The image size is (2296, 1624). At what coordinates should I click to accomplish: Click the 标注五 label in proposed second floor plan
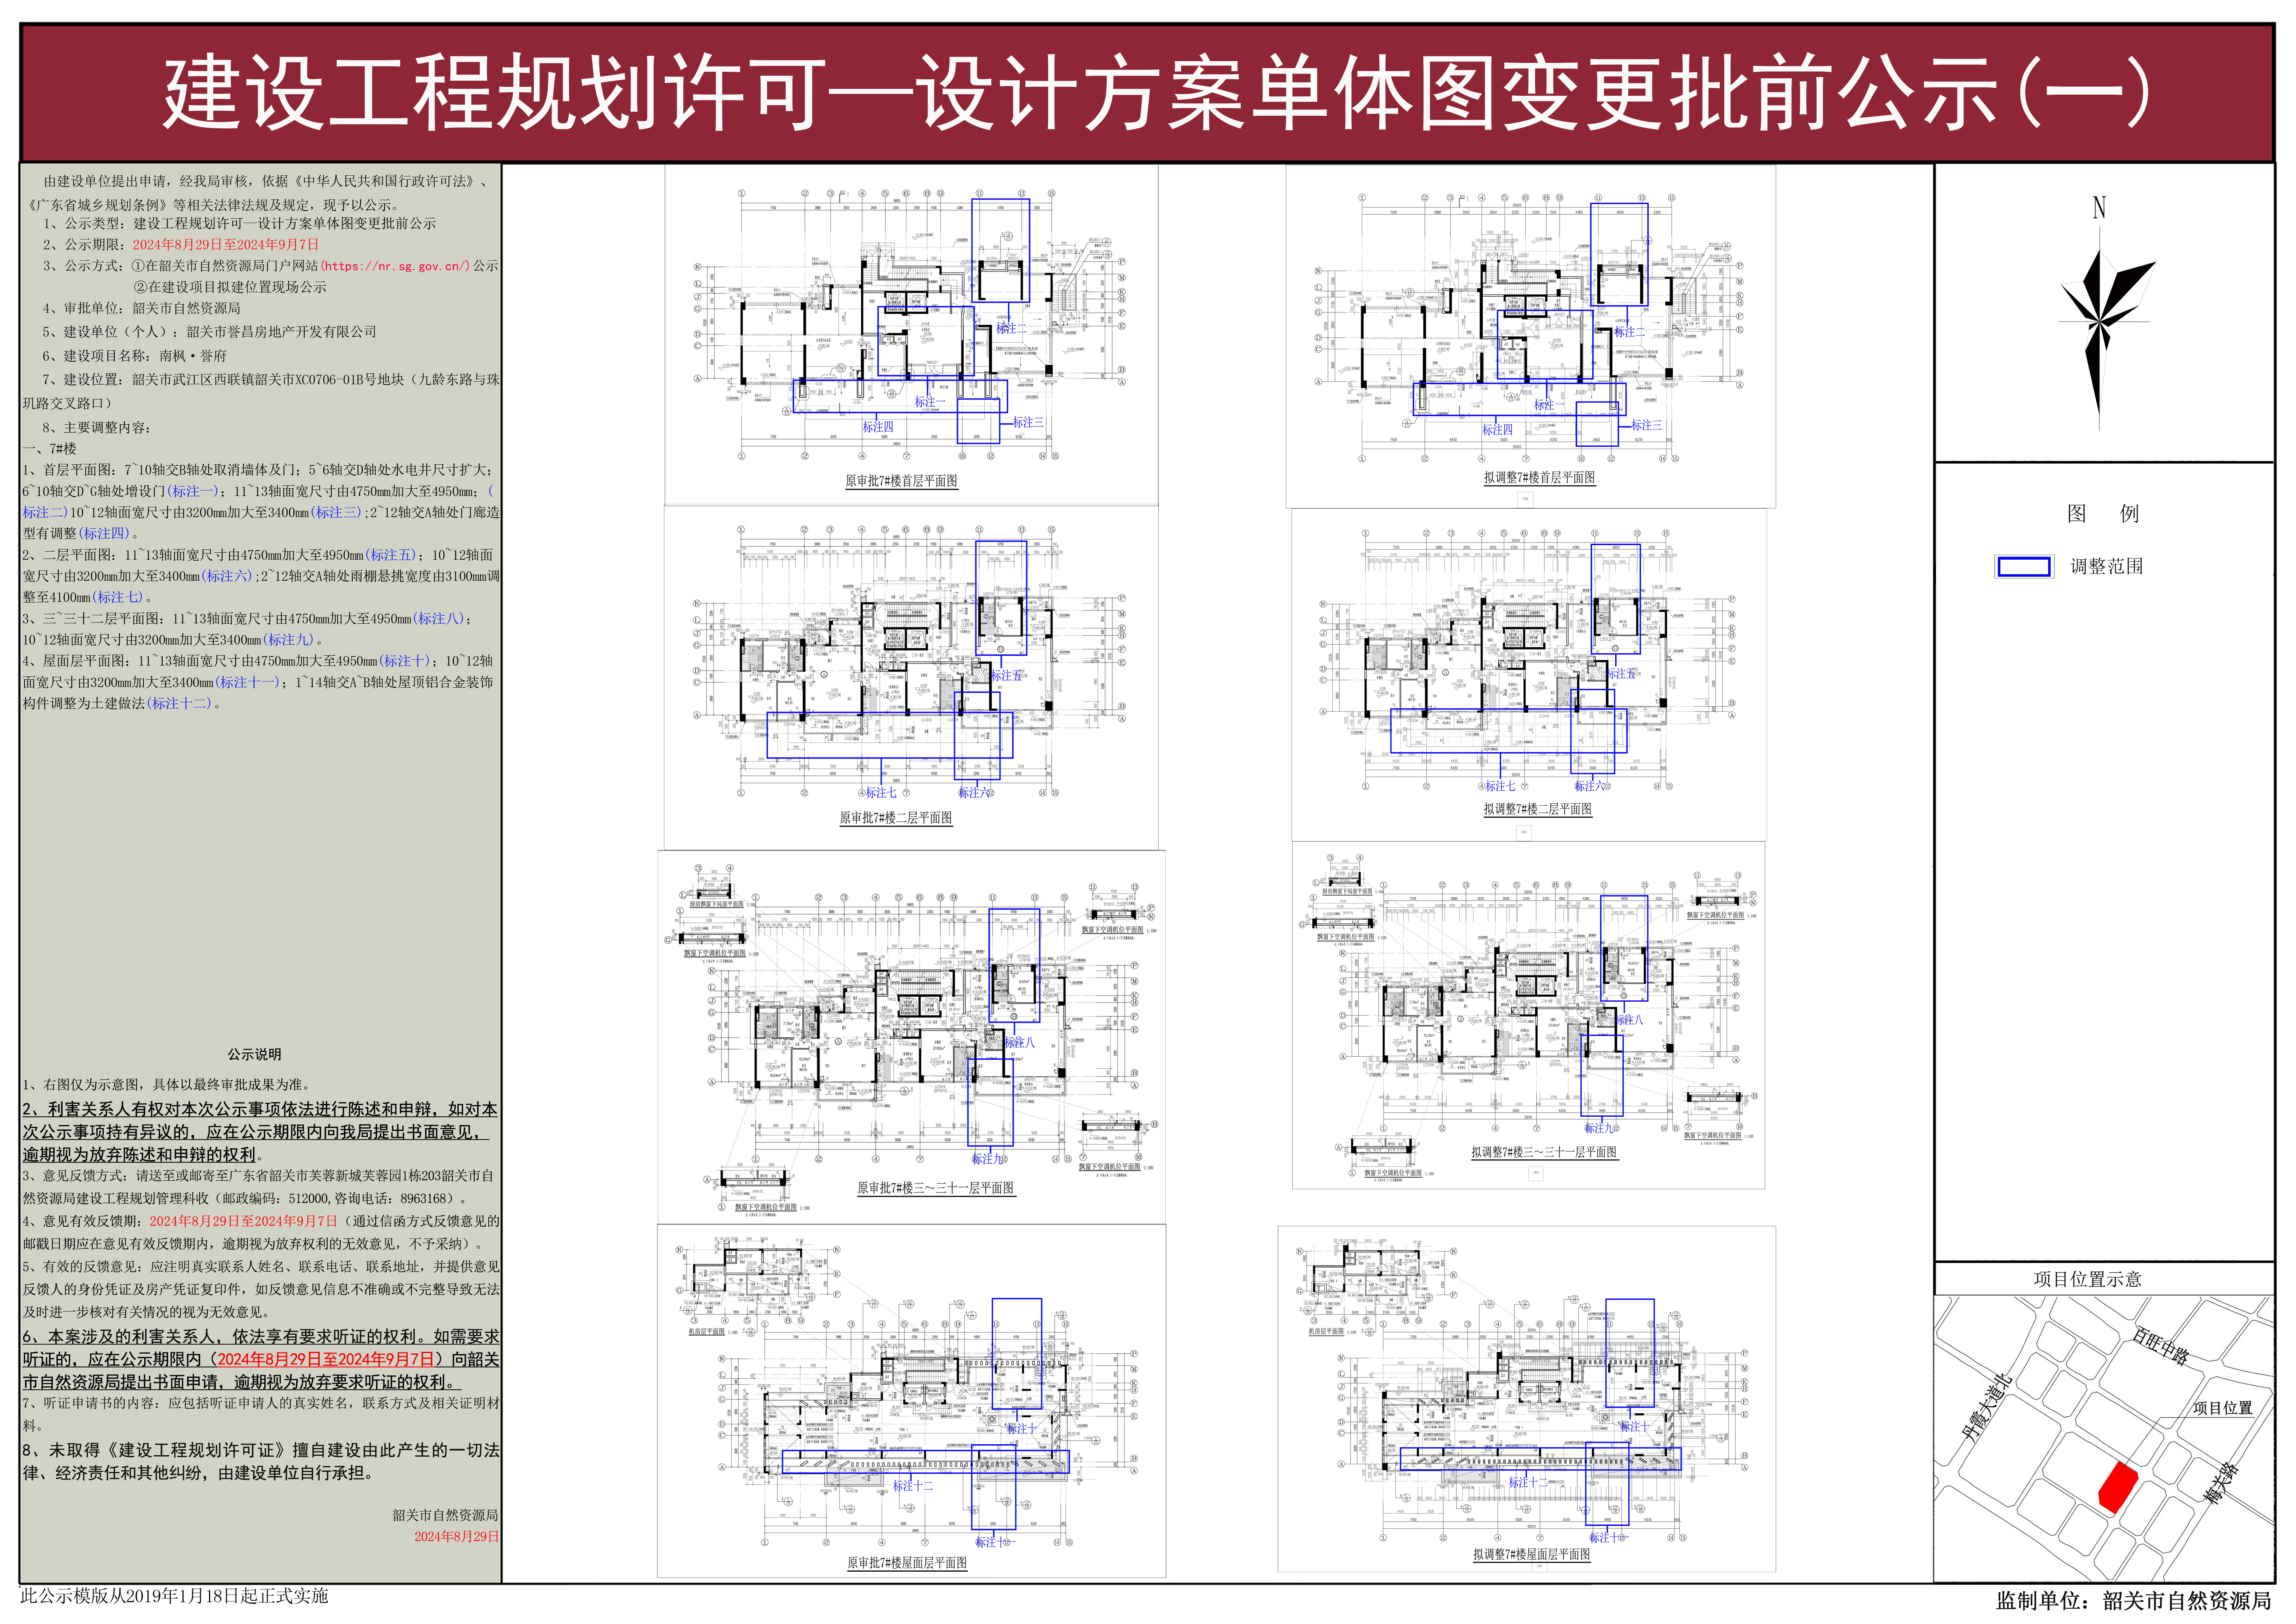coord(1622,674)
